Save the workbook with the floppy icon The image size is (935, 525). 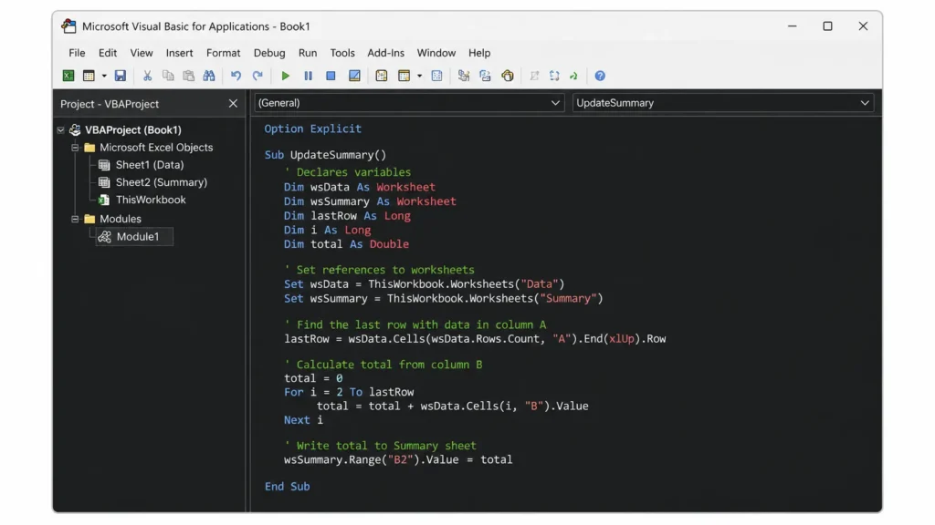tap(121, 76)
